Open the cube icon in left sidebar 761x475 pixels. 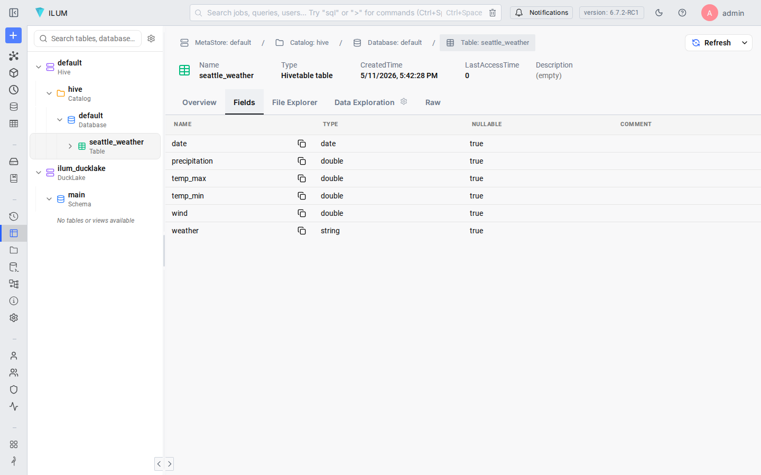point(14,73)
